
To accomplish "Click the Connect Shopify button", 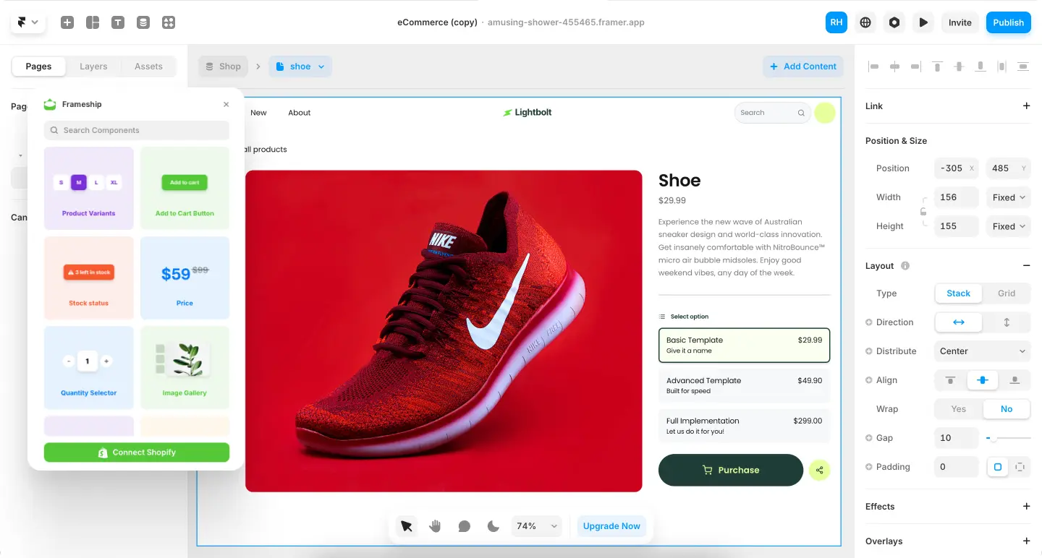I will 137,452.
